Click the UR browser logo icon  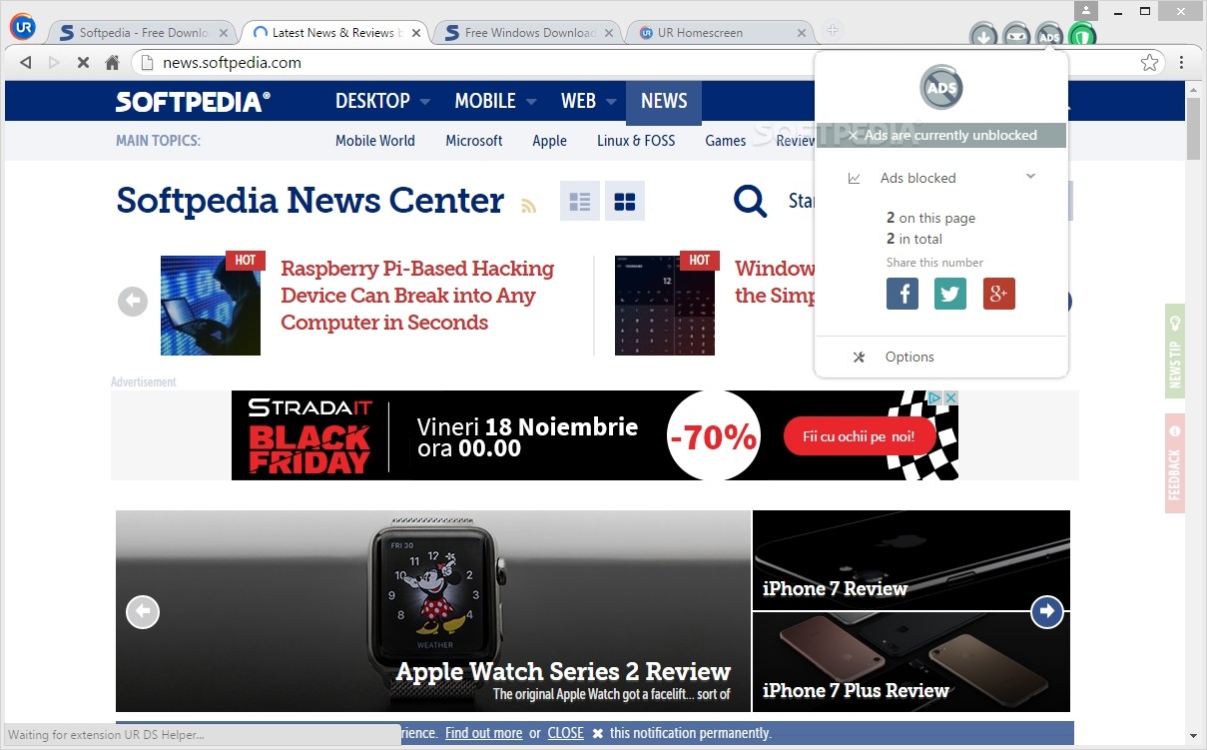pyautogui.click(x=22, y=27)
